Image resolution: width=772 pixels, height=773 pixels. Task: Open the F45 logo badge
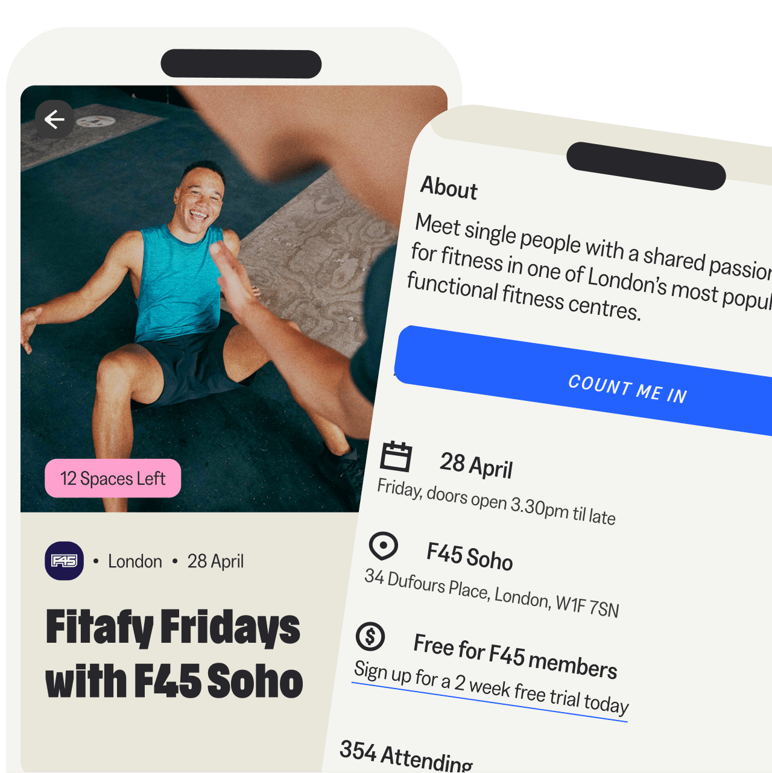tap(65, 561)
